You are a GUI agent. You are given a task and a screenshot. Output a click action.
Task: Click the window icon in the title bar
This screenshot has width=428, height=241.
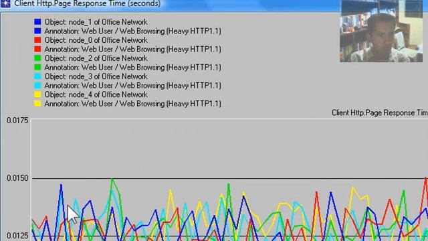(5, 3)
